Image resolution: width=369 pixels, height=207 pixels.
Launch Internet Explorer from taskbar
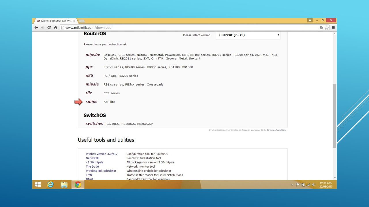click(50, 185)
